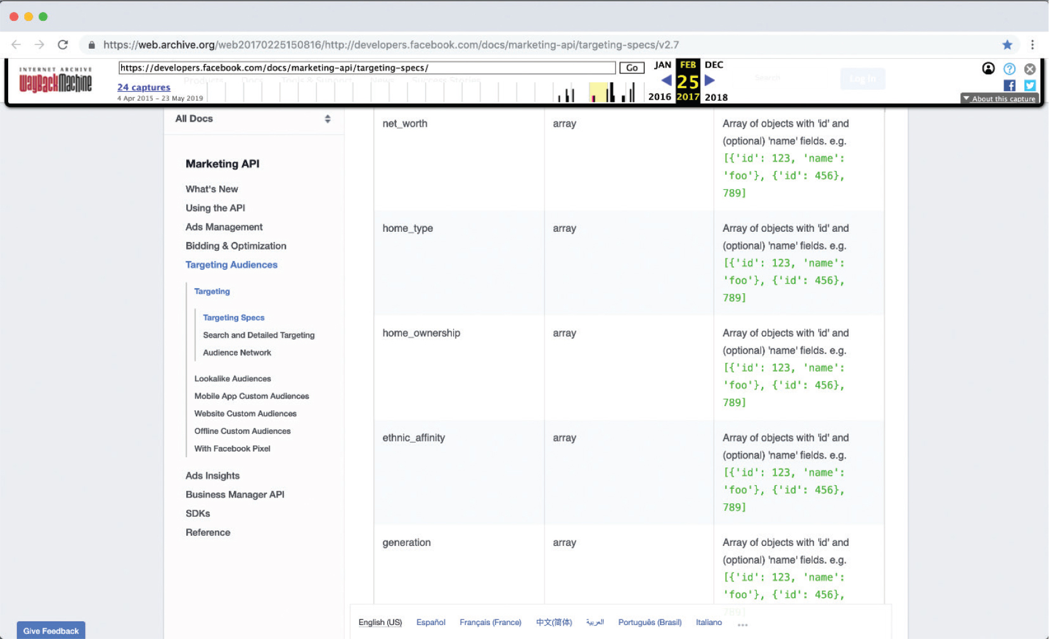Open Website Custom Audiences page

(245, 414)
